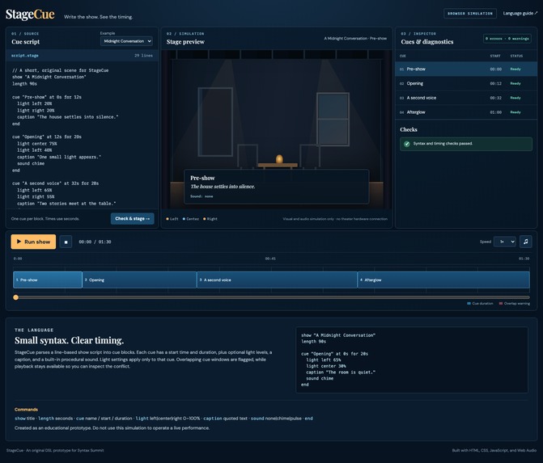
Task: Click the 29 lines counter
Action: tap(143, 55)
